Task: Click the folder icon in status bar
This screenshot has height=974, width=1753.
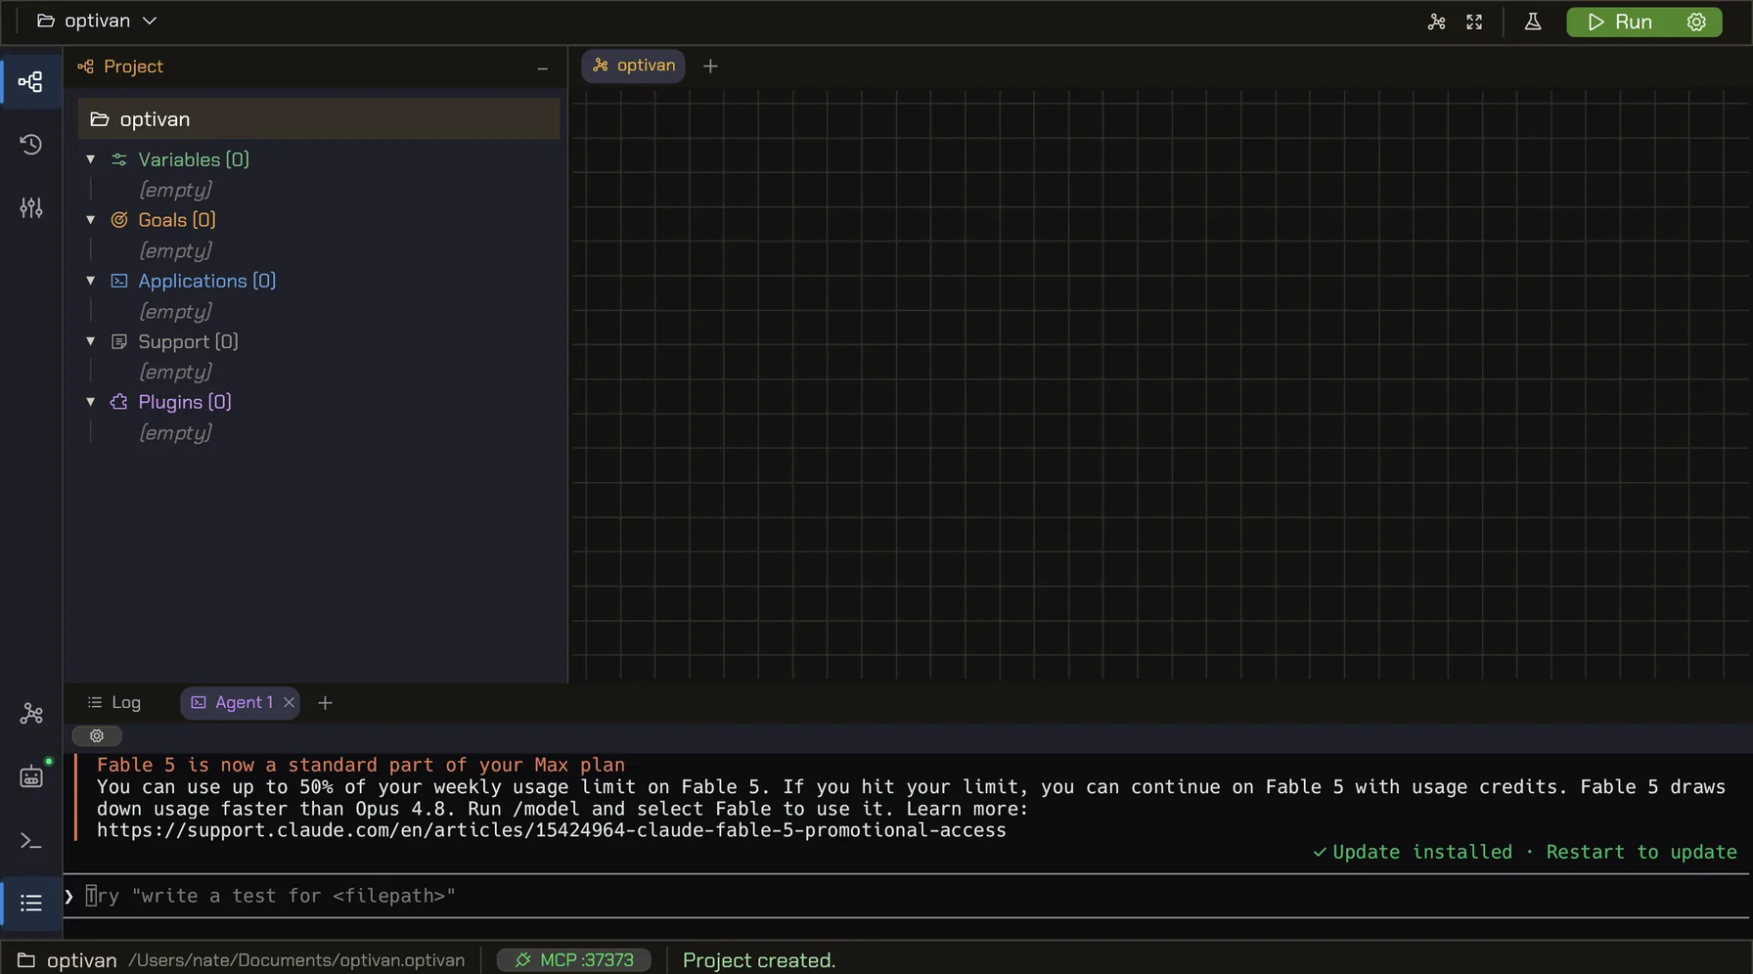Action: point(26,960)
